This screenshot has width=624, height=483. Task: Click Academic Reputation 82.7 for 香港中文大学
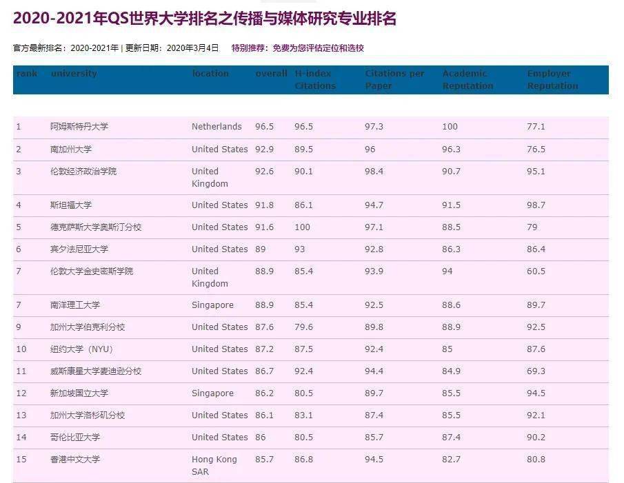[452, 459]
